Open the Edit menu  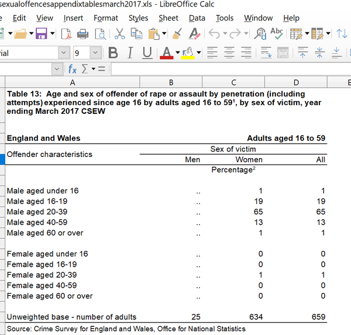[19, 18]
